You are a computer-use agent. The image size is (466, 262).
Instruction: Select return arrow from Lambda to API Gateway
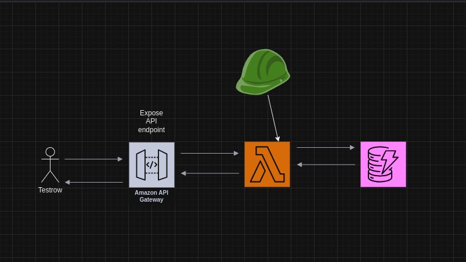pyautogui.click(x=210, y=173)
